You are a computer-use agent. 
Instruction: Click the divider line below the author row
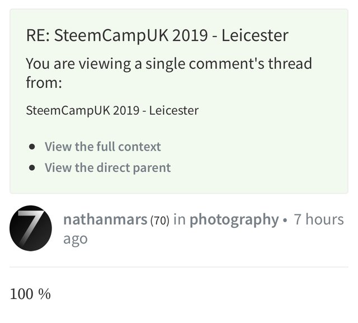click(179, 267)
